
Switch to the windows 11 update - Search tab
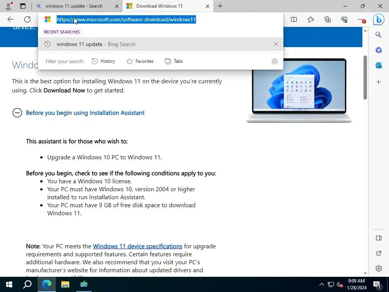pos(74,6)
